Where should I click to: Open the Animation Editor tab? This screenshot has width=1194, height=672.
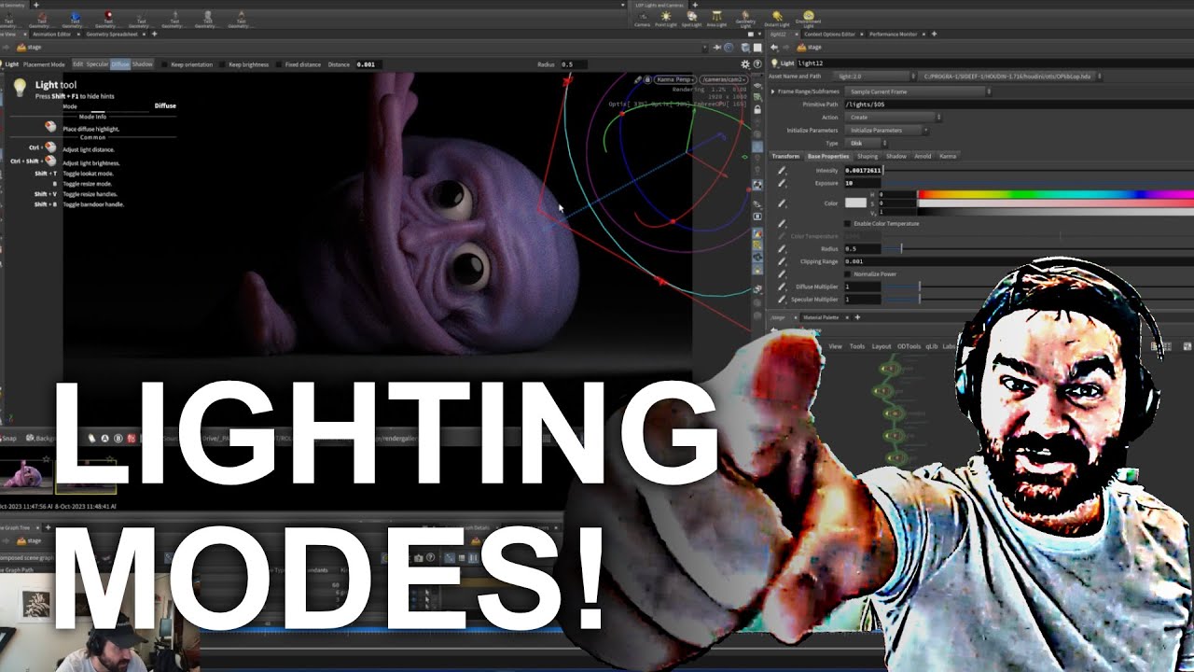(x=51, y=34)
